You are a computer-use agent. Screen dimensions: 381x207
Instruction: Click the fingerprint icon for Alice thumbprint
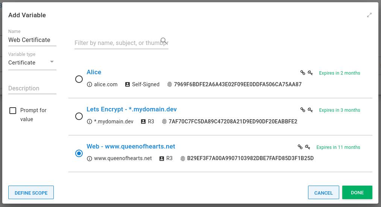170,85
